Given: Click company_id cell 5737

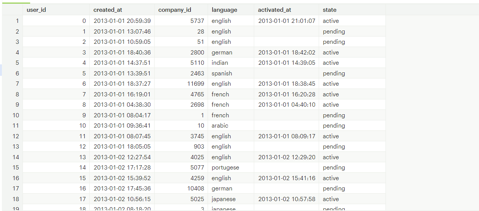Looking at the screenshot, I should pos(181,21).
